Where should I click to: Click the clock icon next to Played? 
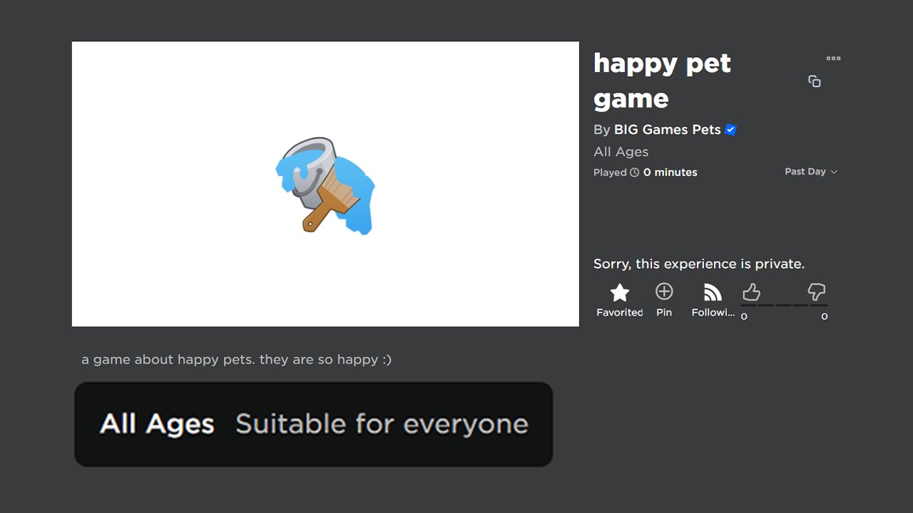(x=634, y=172)
